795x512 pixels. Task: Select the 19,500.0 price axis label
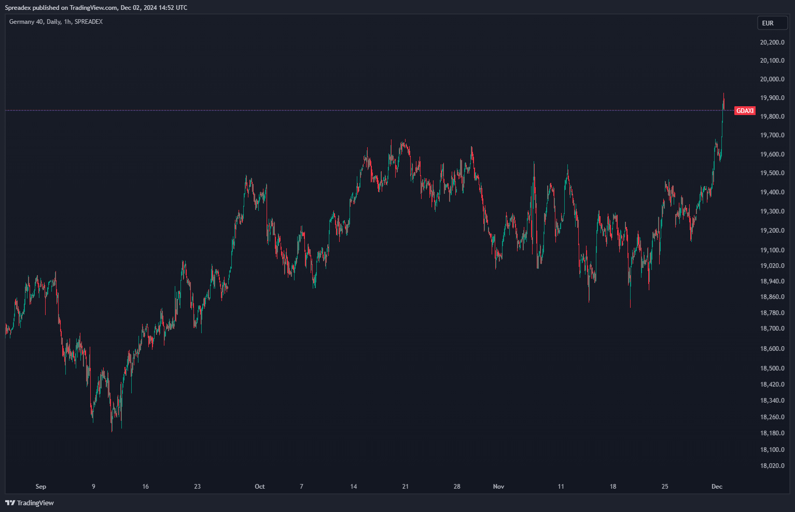click(772, 173)
